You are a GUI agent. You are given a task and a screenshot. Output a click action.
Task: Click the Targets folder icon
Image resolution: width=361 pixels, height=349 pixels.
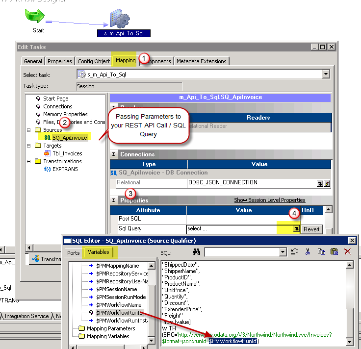[38, 146]
